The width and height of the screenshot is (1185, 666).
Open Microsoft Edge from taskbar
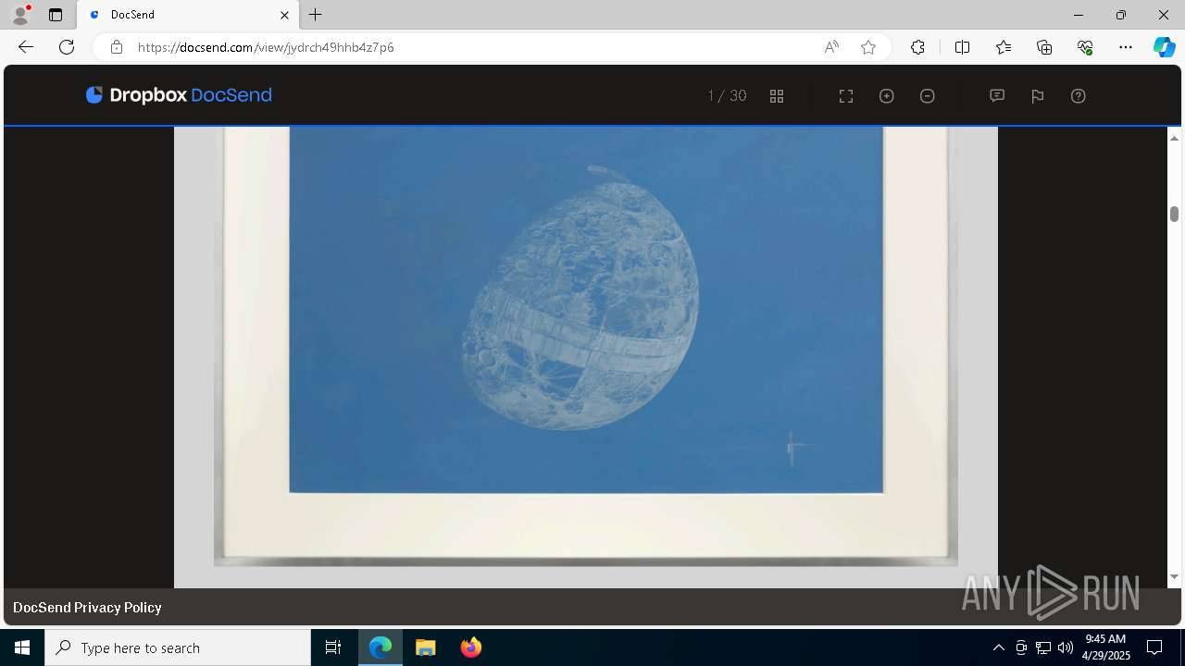click(380, 647)
